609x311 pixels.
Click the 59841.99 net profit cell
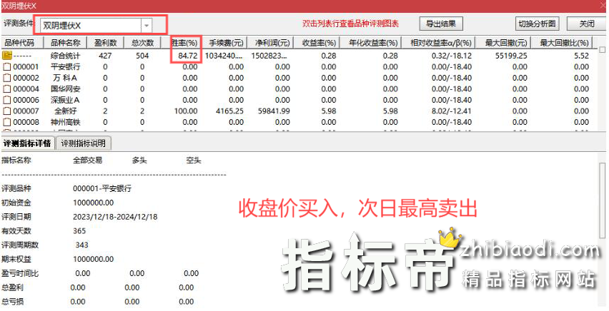click(x=274, y=111)
